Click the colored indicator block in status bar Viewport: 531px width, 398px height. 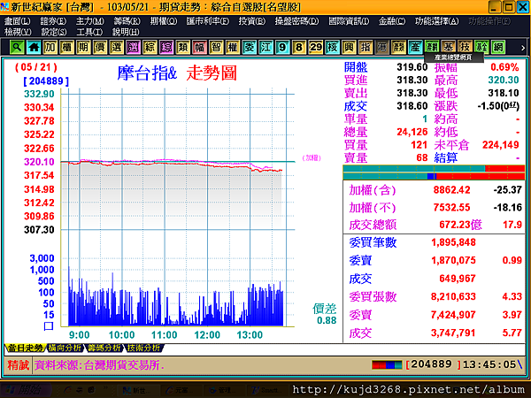pos(387,364)
